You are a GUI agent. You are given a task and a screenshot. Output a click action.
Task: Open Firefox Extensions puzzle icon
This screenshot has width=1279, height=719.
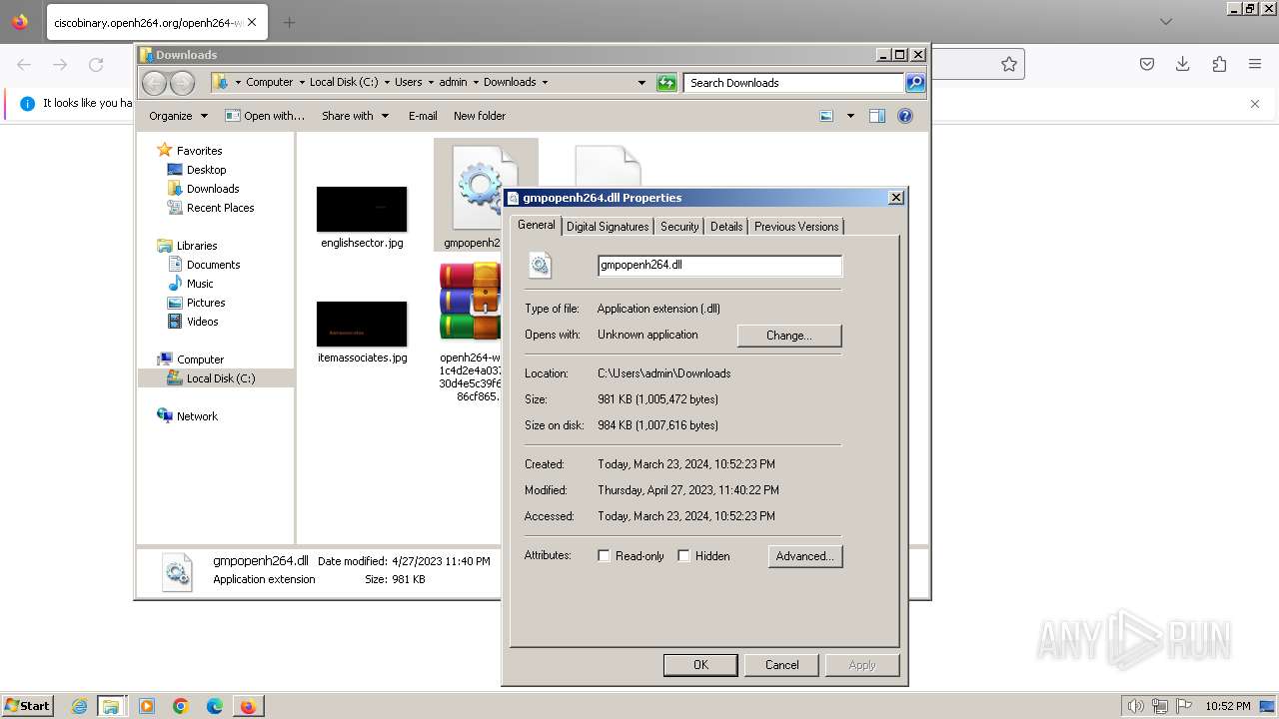[x=1219, y=64]
